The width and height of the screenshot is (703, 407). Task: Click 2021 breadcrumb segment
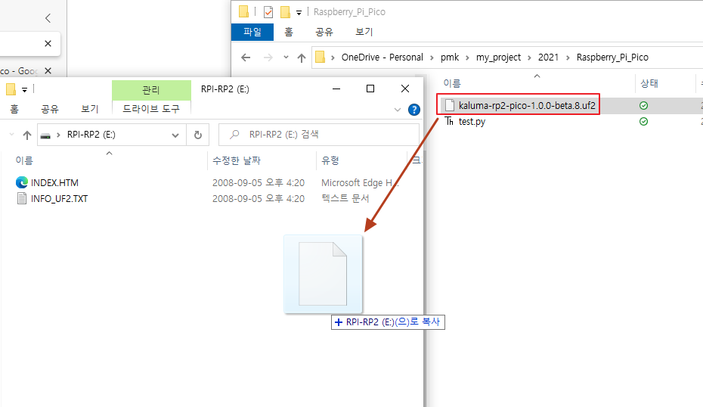click(x=548, y=57)
